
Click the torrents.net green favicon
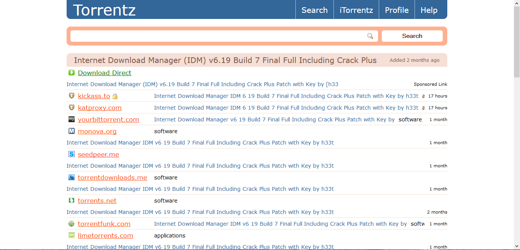coord(72,200)
